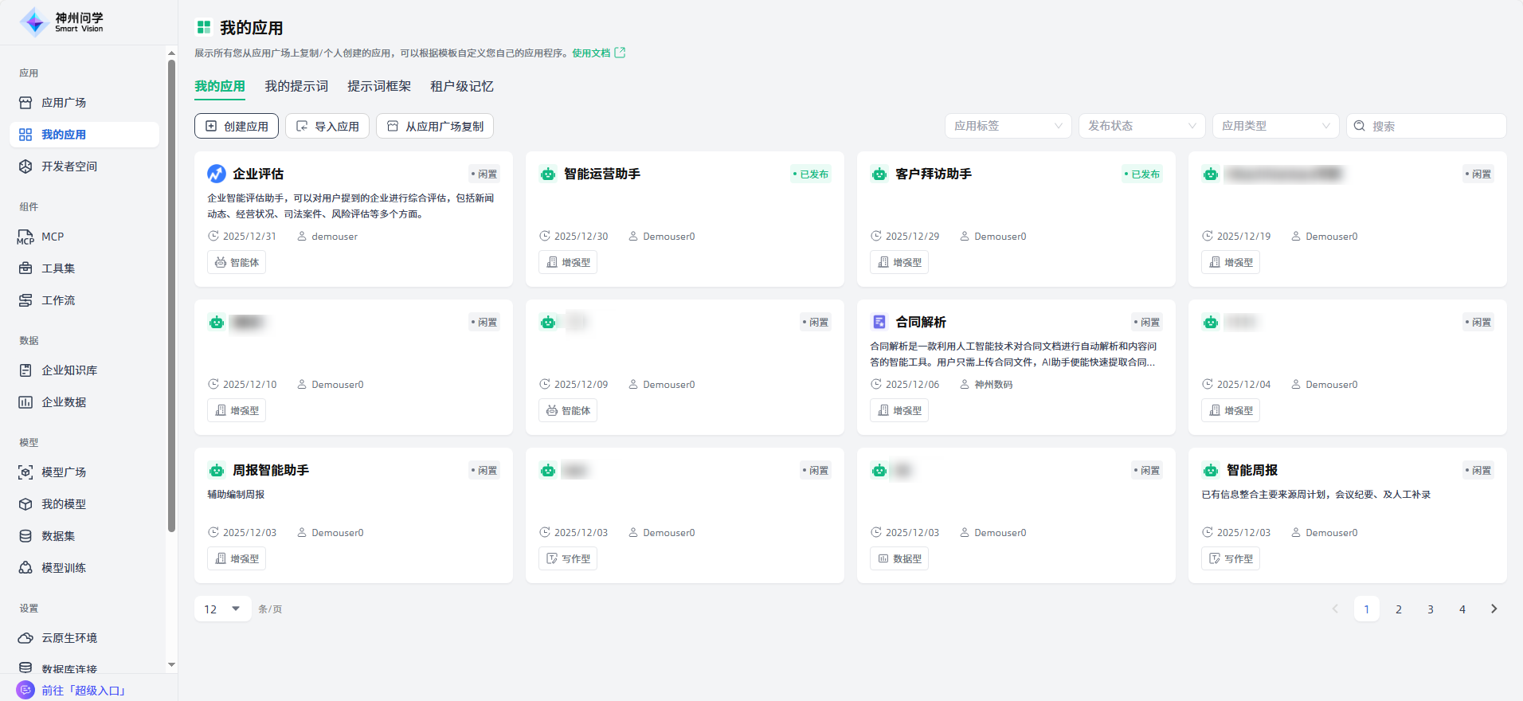Expand the 应用标签 dropdown filter
Viewport: 1523px width, 701px height.
click(x=1008, y=126)
